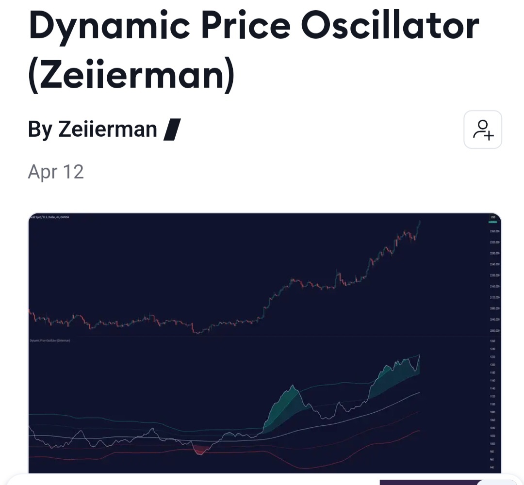Click the latest candle at chart's top right

point(418,223)
